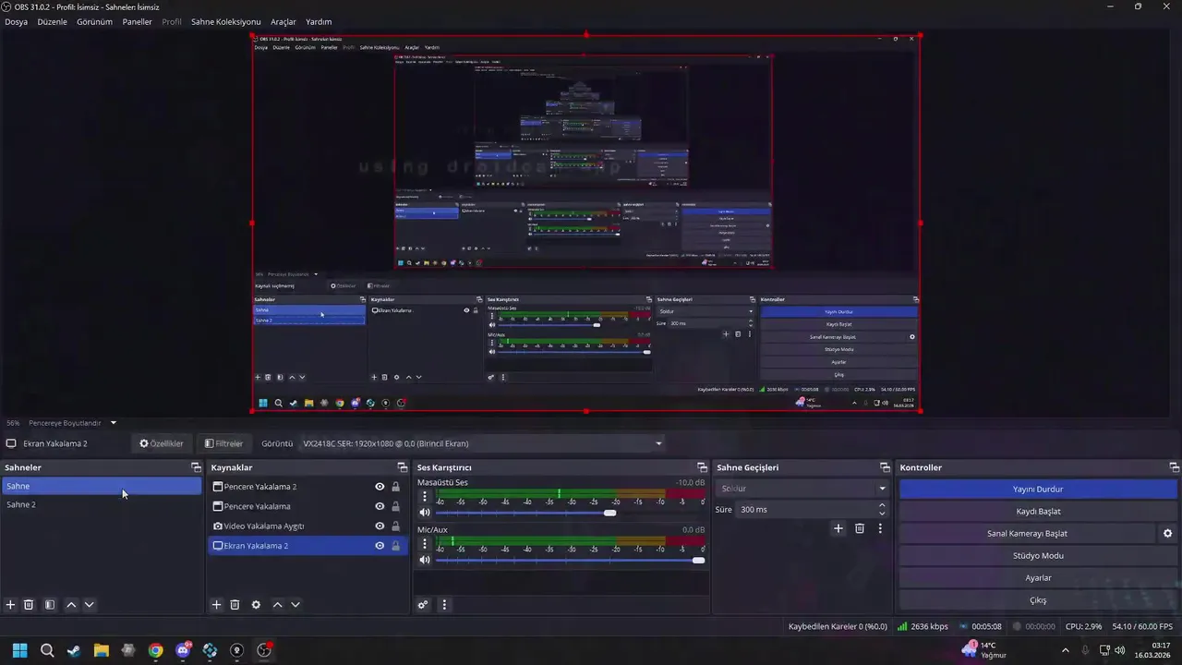Open Dosya menu
The height and width of the screenshot is (665, 1182).
(16, 21)
